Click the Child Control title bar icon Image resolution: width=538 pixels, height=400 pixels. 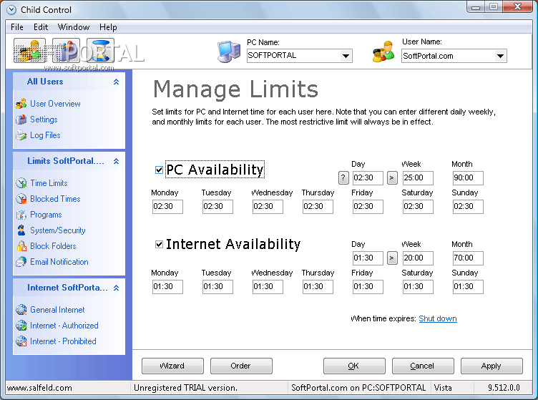click(11, 9)
